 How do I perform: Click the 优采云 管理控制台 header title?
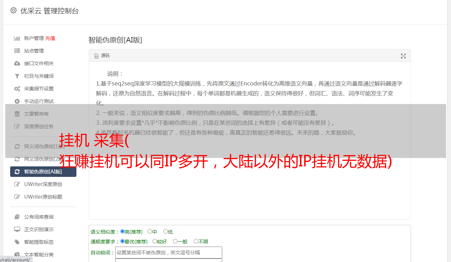(x=49, y=11)
